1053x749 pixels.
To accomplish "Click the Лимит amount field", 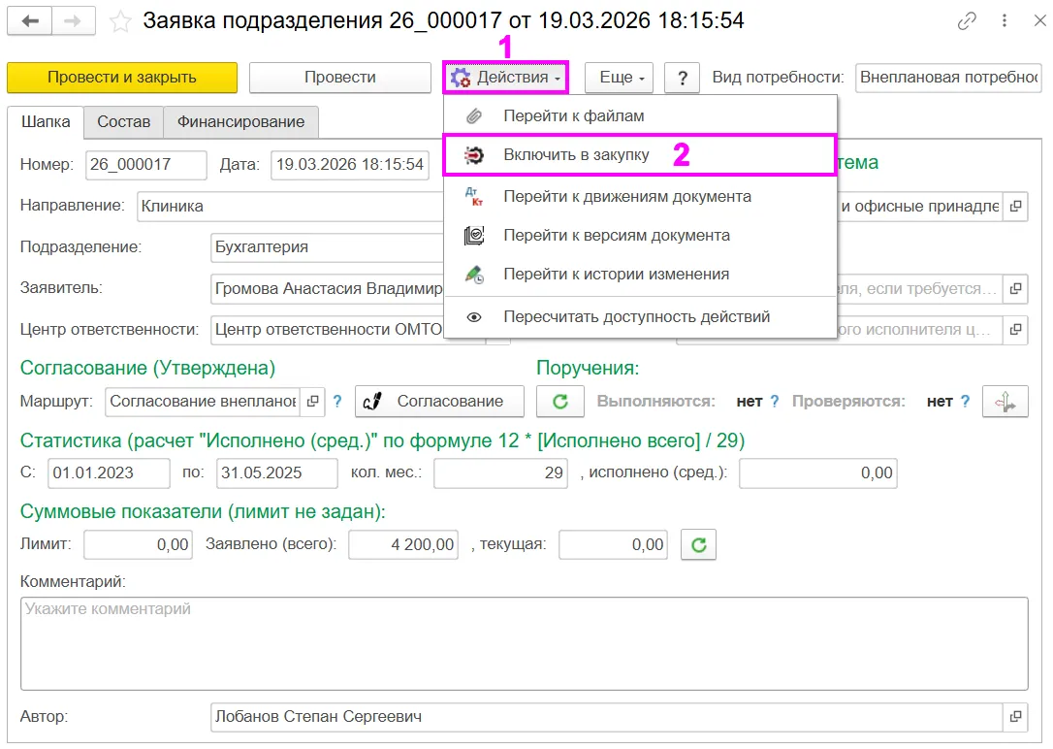I will [x=139, y=544].
